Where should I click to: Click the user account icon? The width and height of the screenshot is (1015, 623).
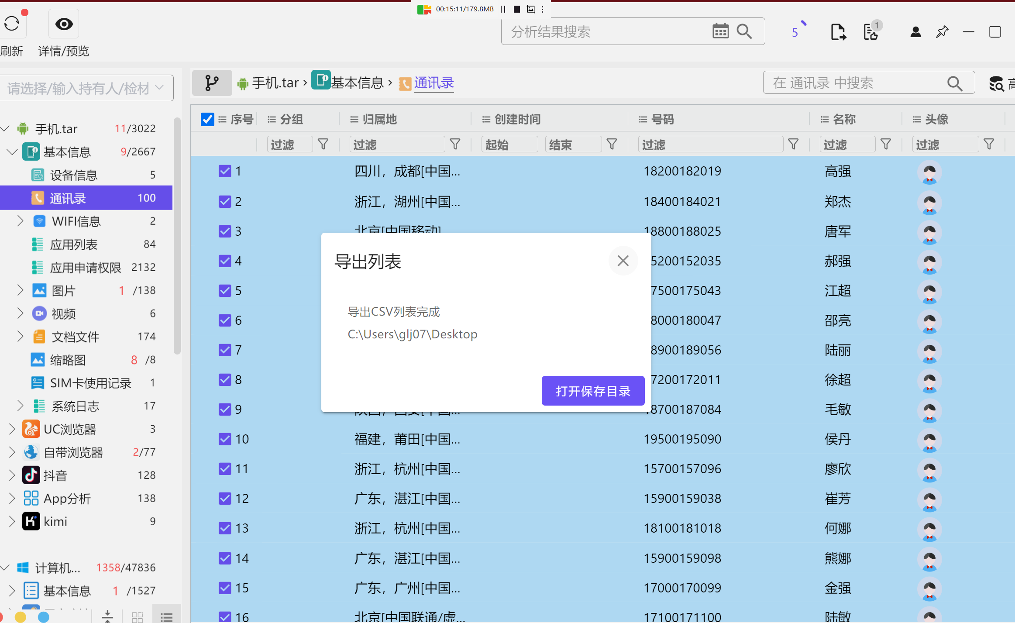[915, 32]
